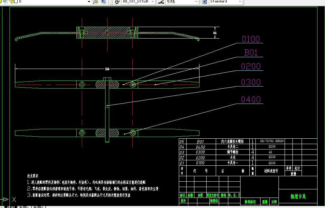Click the 轨道卡具 drawing title text

click(x=298, y=197)
